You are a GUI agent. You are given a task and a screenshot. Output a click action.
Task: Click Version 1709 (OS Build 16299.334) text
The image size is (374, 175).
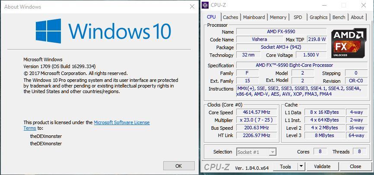[x=60, y=66]
